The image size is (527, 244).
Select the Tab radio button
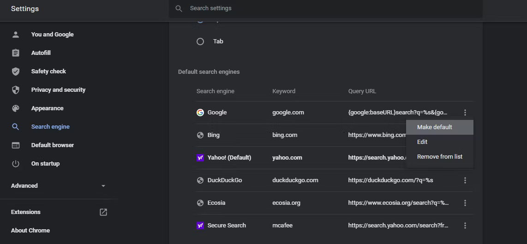click(x=200, y=42)
